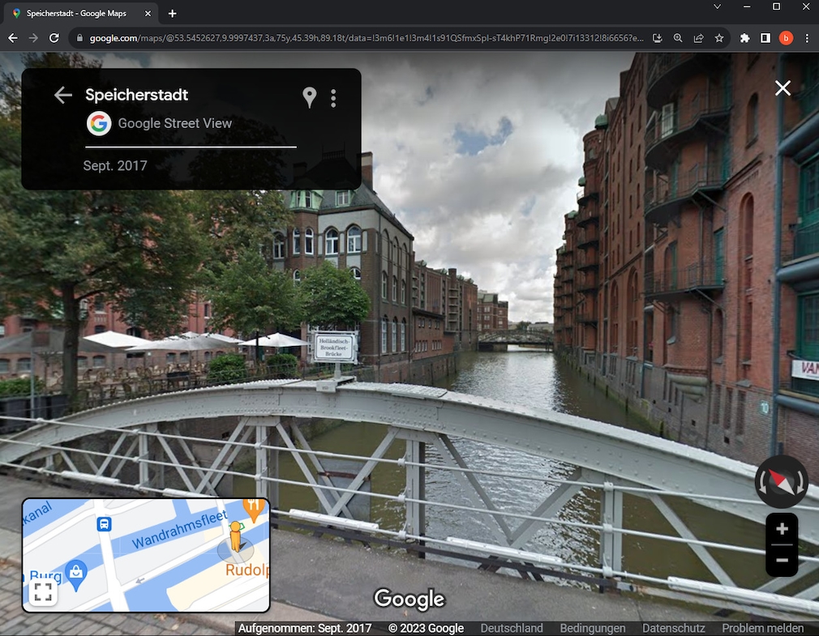Open the browser profile menu marked b
The height and width of the screenshot is (636, 819).
786,37
